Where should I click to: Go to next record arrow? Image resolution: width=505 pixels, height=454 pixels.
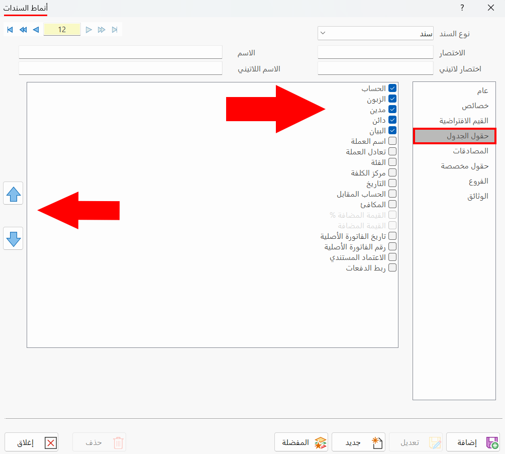point(89,30)
